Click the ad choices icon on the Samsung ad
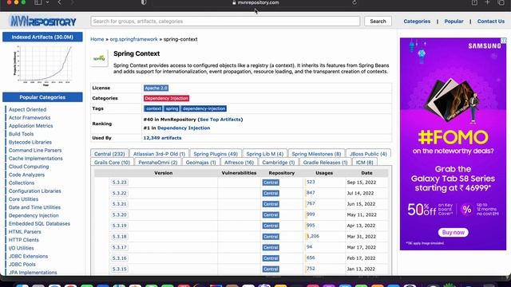 pos(504,41)
